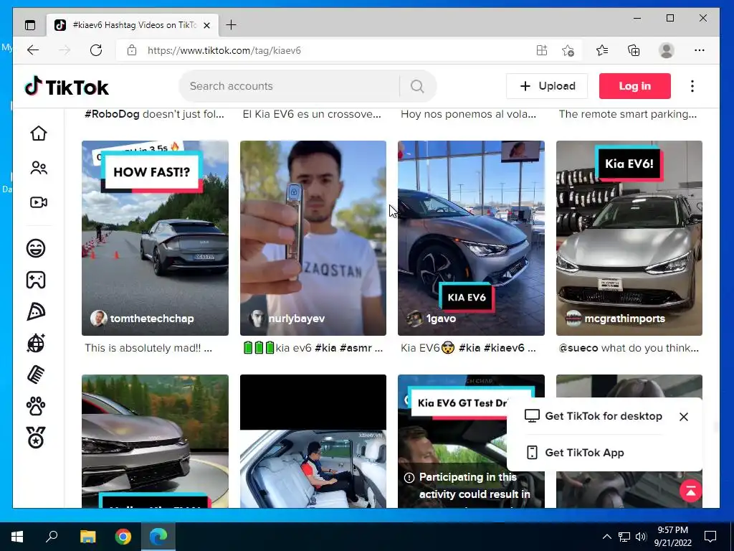Click Get TikTok App option

coord(575,453)
